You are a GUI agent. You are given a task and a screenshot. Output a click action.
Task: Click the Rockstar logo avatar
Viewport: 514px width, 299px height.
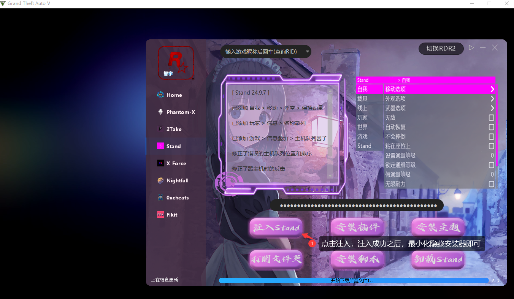point(176,63)
